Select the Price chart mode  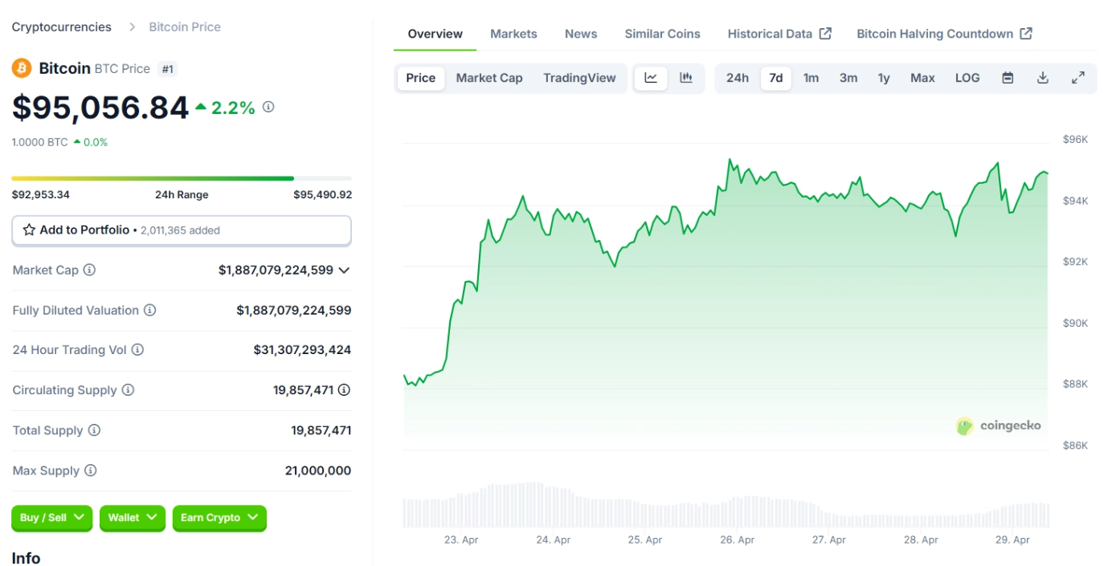click(420, 78)
